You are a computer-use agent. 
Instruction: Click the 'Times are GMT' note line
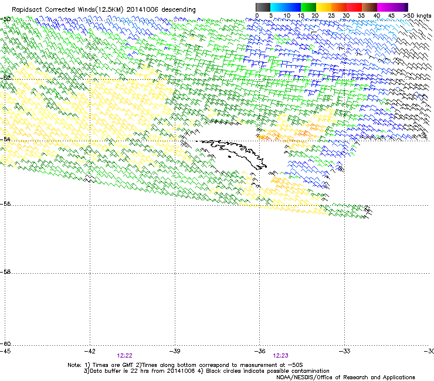pyautogui.click(x=185, y=365)
